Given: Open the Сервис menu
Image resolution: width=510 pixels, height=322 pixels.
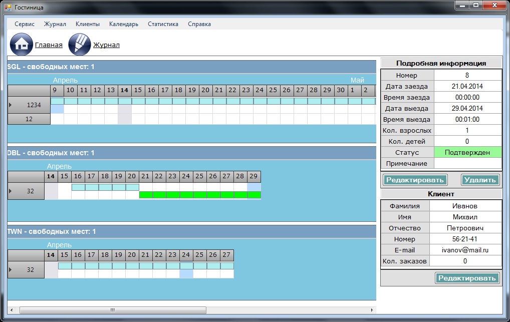Looking at the screenshot, I should [25, 24].
